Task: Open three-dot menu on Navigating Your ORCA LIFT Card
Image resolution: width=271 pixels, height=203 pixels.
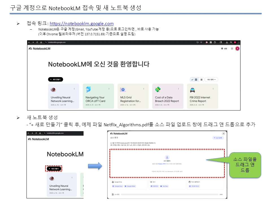Action: pyautogui.click(x=109, y=89)
